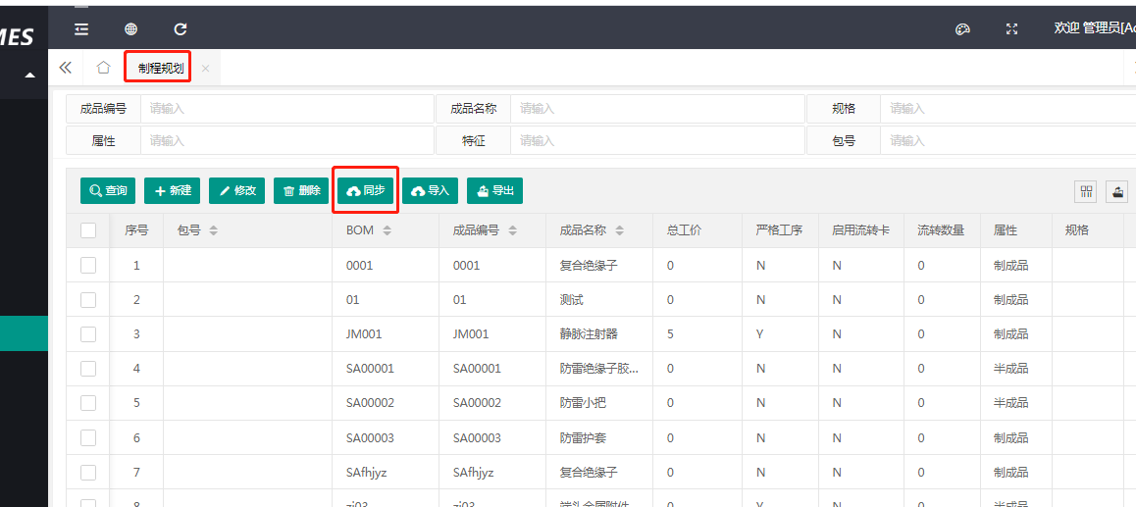Click the 成品名称 input field
This screenshot has height=507, width=1136.
click(657, 109)
